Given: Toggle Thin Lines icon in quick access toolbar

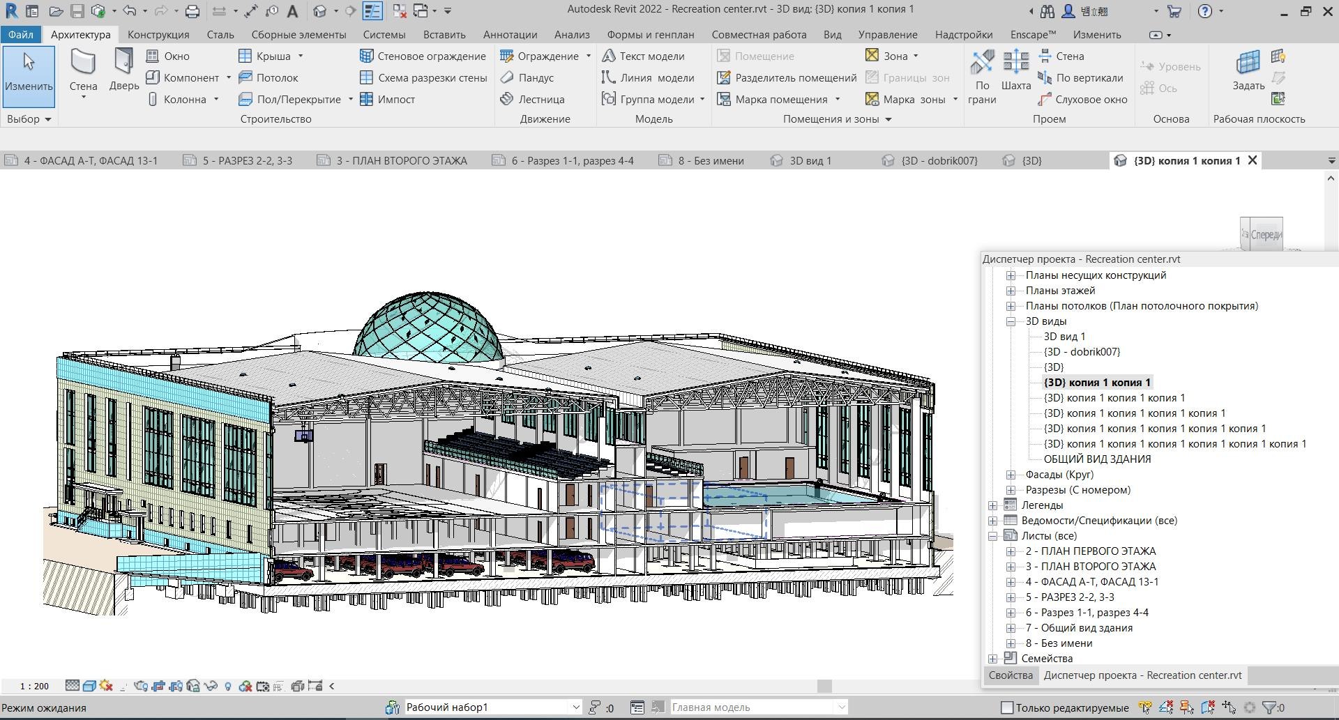Looking at the screenshot, I should (372, 11).
